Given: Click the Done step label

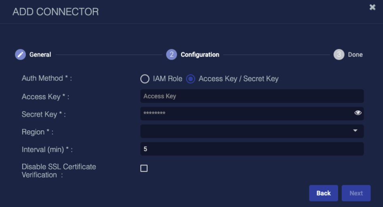Looking at the screenshot, I should coord(355,54).
